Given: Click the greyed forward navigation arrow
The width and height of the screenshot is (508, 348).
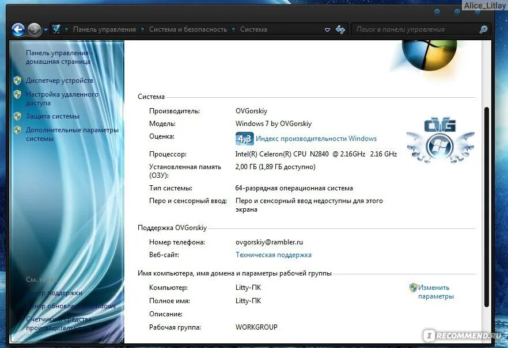Looking at the screenshot, I should pos(34,30).
